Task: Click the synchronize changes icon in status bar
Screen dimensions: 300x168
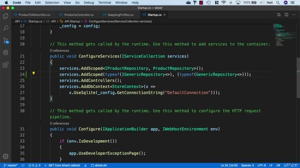Action: [x=23, y=165]
